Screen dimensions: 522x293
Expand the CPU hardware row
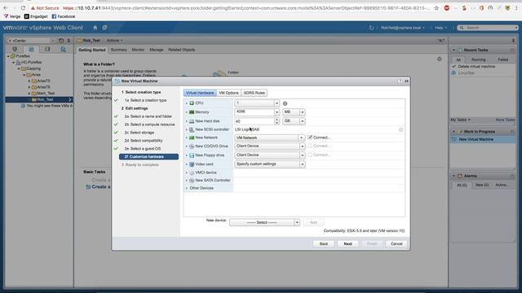coord(187,103)
